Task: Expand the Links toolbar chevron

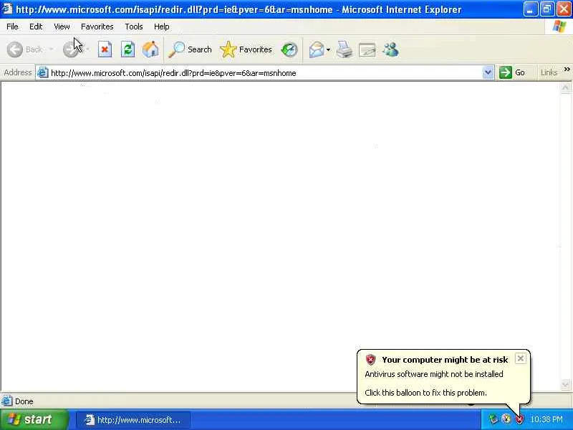Action: pos(567,69)
